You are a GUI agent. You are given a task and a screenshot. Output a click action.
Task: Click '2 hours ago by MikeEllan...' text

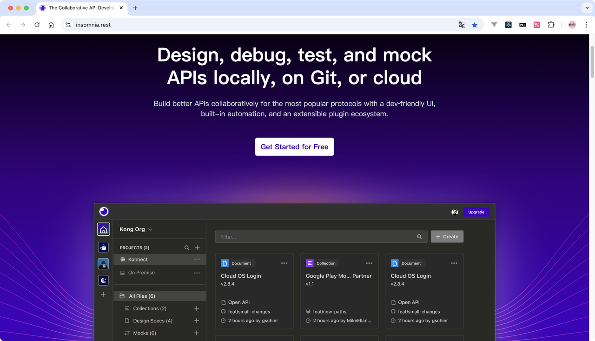342,321
